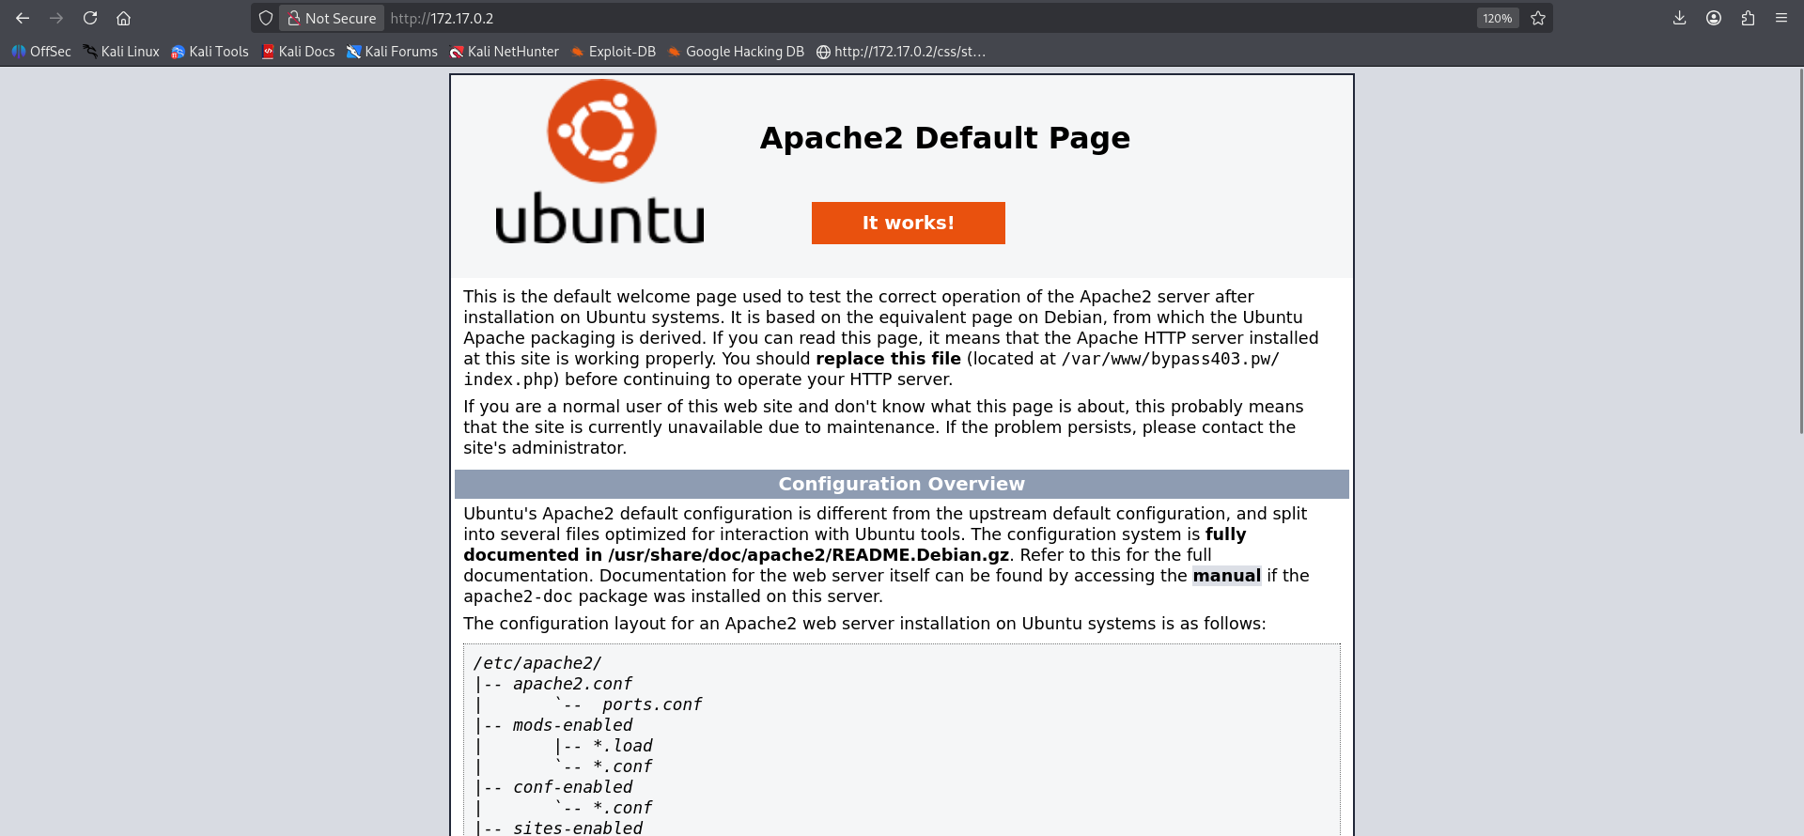Image resolution: width=1804 pixels, height=836 pixels.
Task: Open the Google Hacking DB bookmark
Action: pos(737,52)
